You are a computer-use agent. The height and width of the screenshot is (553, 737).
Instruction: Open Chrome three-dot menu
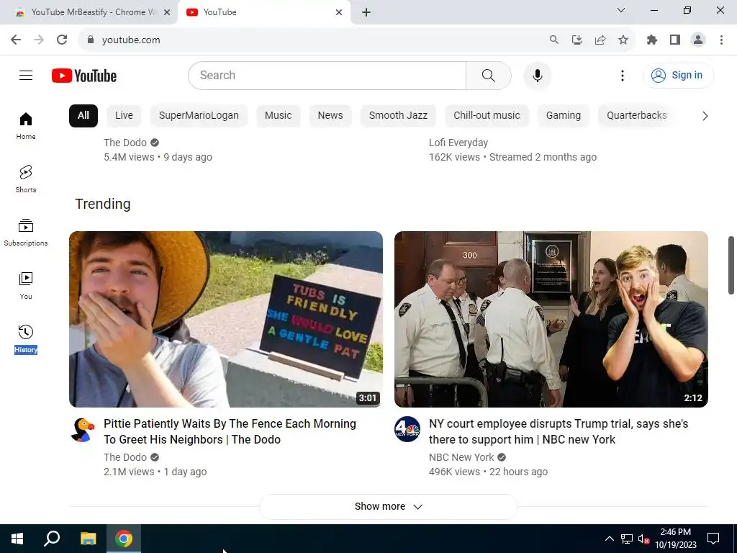click(x=721, y=40)
